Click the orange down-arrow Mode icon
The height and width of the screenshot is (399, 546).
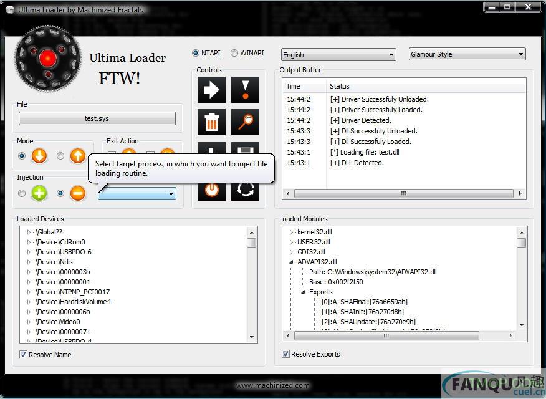(39, 156)
